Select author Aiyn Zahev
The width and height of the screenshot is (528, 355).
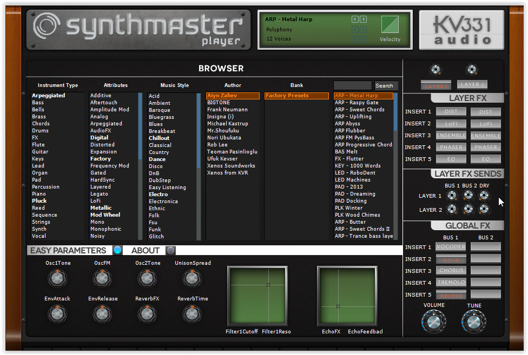coord(233,96)
